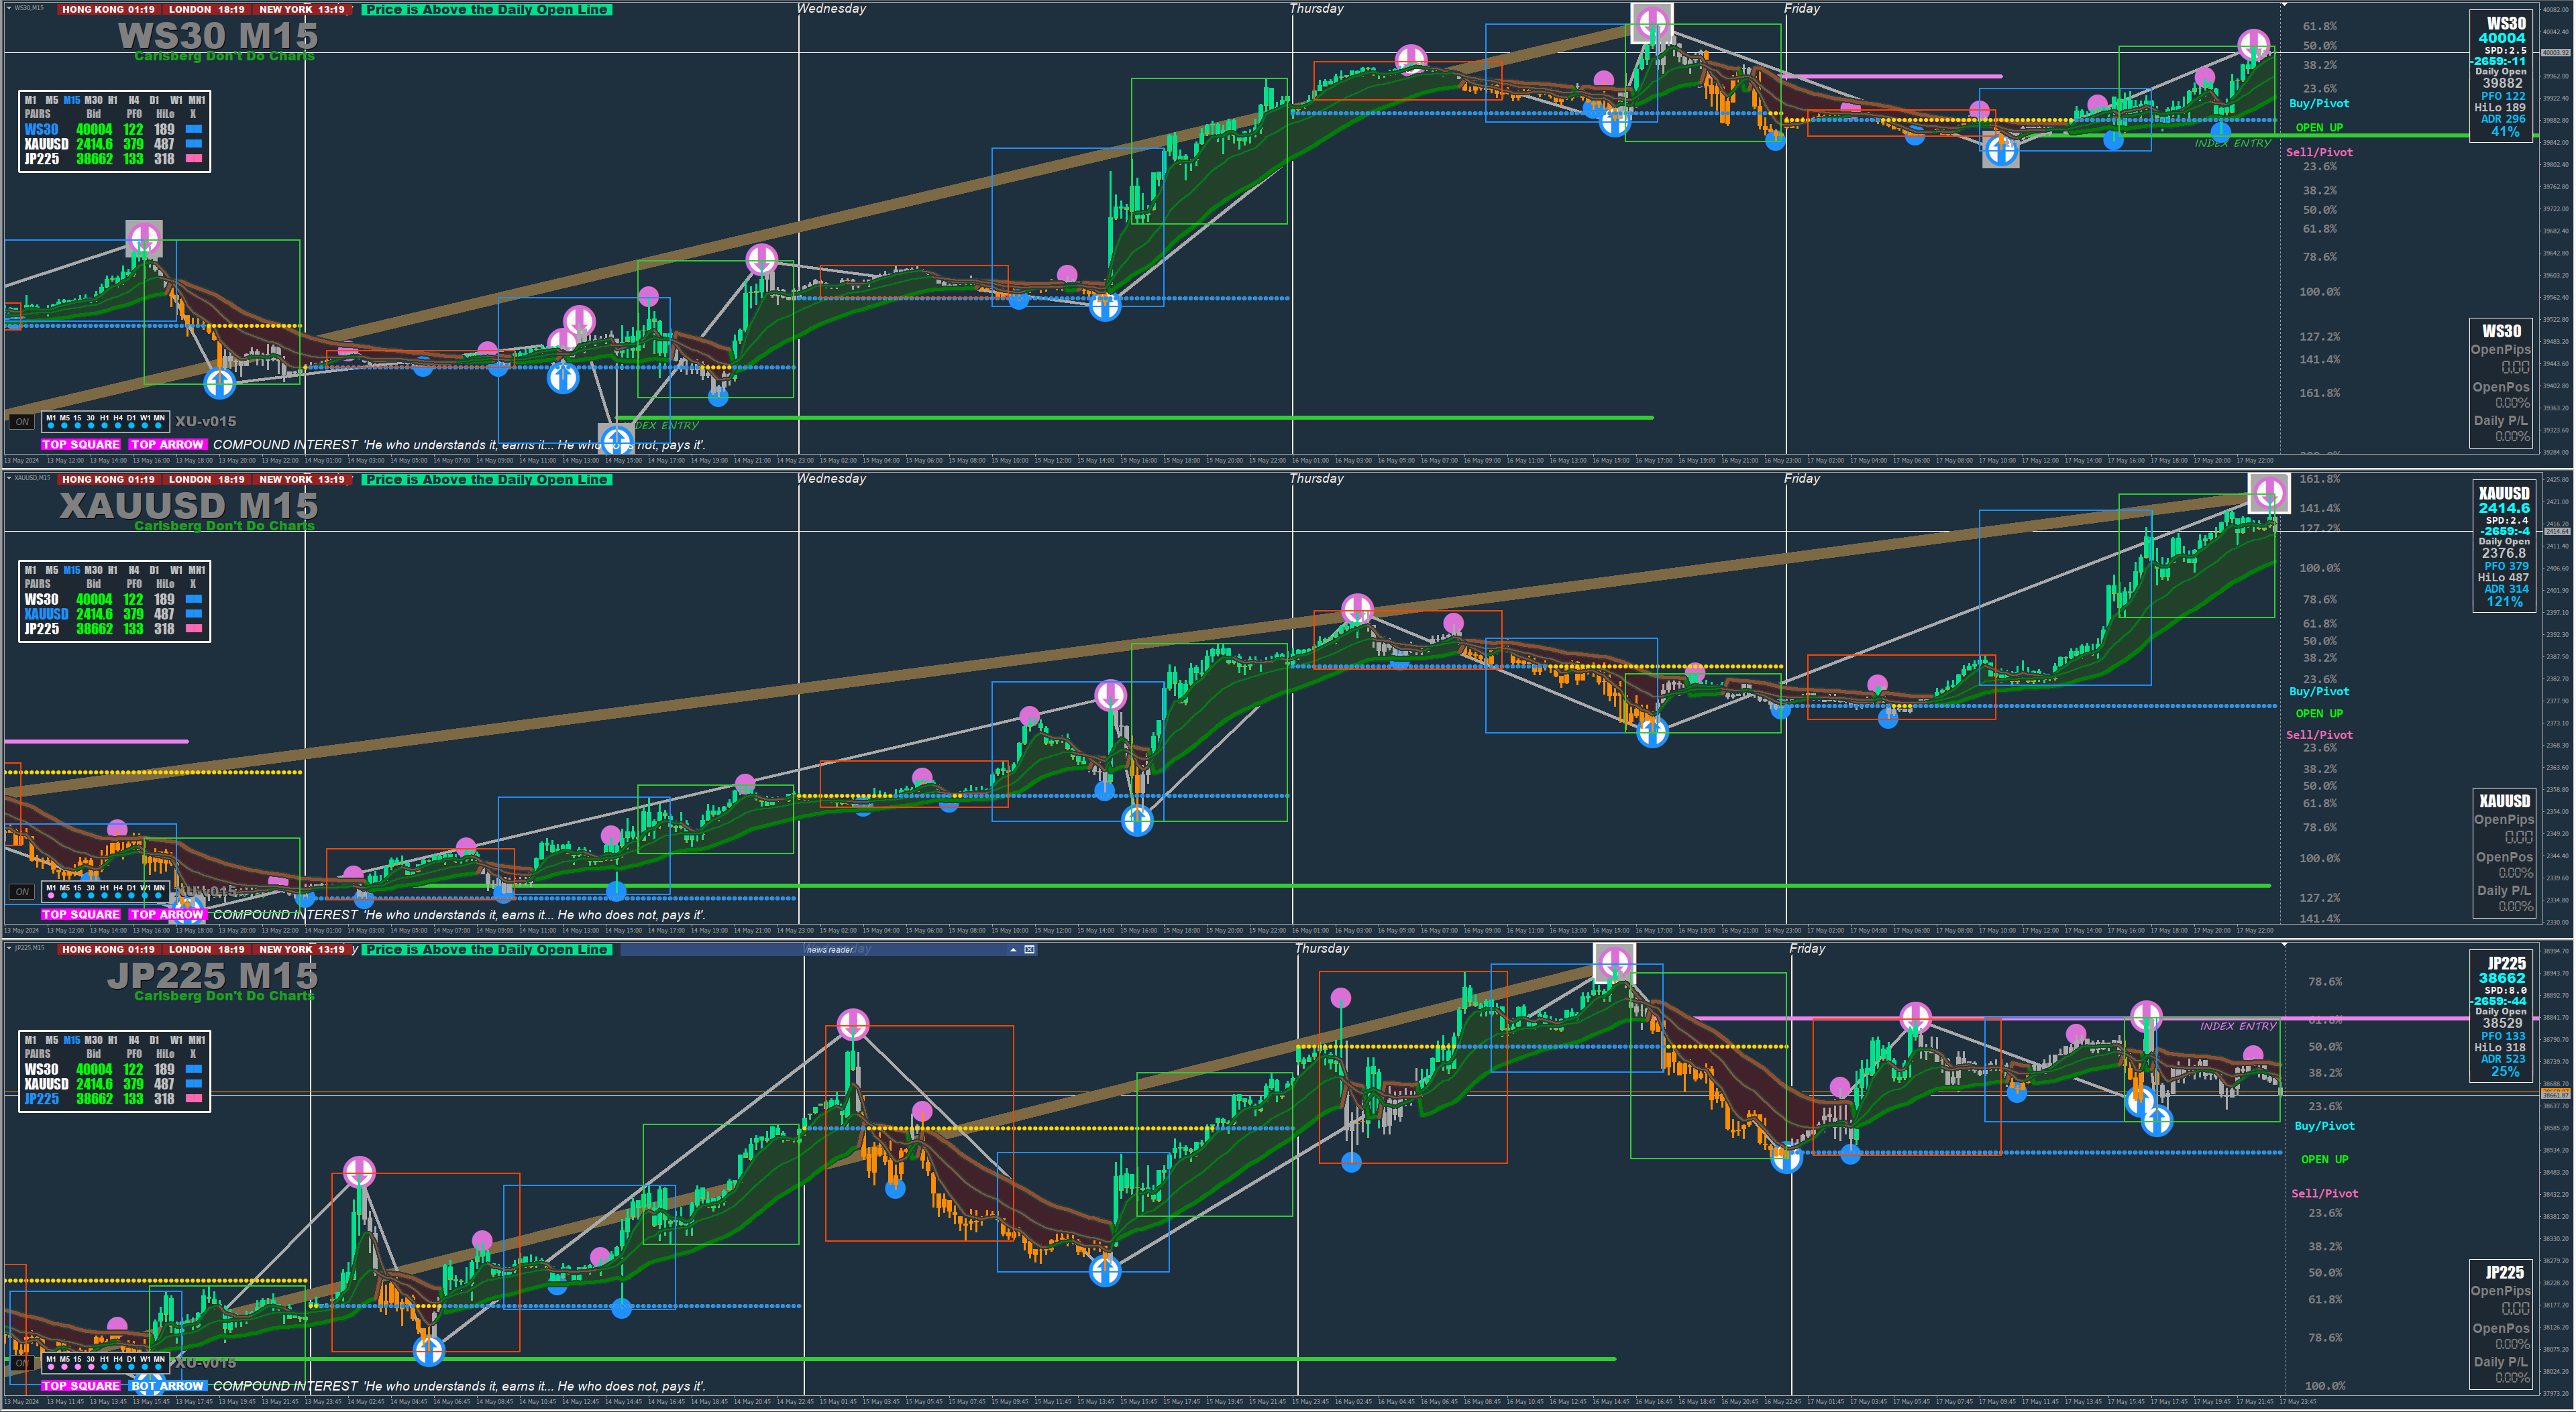The width and height of the screenshot is (2576, 1412).
Task: Close the news reader panel
Action: [x=1029, y=949]
